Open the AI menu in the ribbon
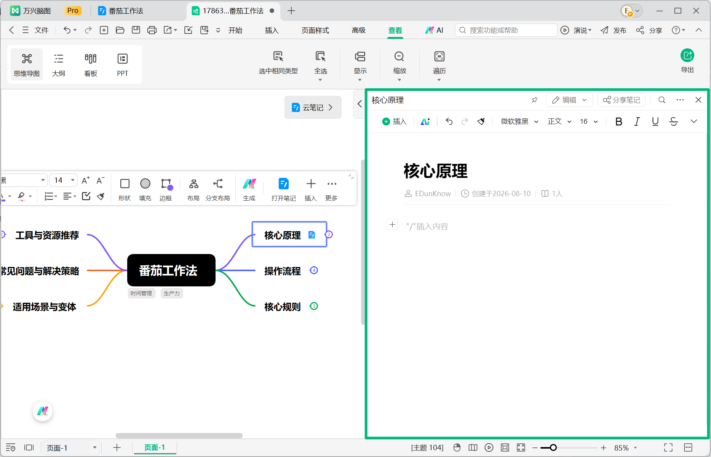The height and width of the screenshot is (457, 711). click(x=434, y=30)
